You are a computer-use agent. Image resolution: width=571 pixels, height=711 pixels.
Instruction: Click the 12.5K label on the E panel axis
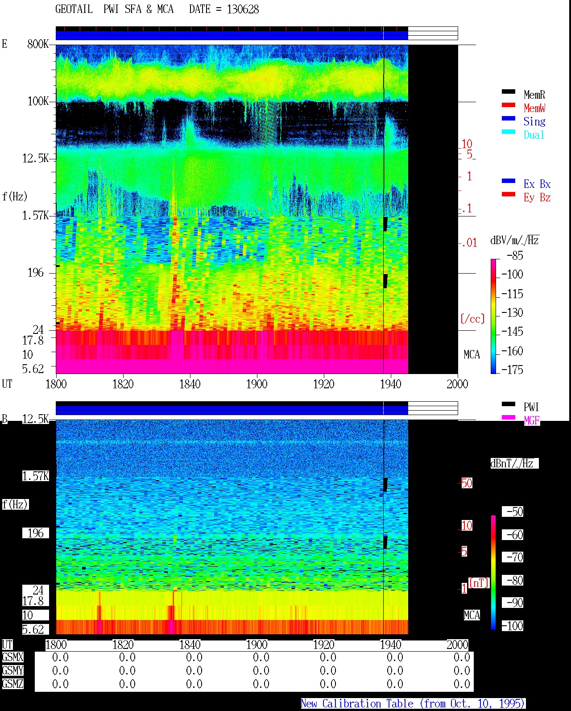[35, 158]
